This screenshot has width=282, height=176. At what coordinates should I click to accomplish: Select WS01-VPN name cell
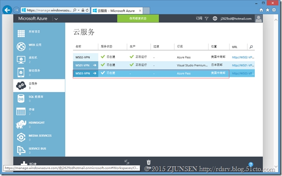pos(83,66)
